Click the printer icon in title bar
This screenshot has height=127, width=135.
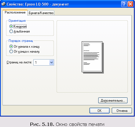[x=4, y=4]
